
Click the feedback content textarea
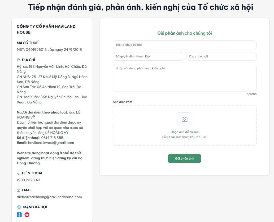(x=184, y=78)
